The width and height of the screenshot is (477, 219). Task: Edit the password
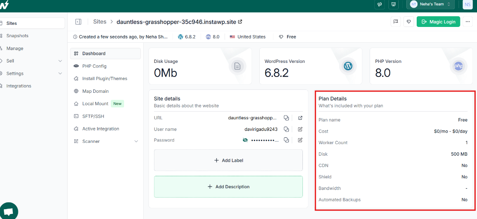[x=300, y=140]
